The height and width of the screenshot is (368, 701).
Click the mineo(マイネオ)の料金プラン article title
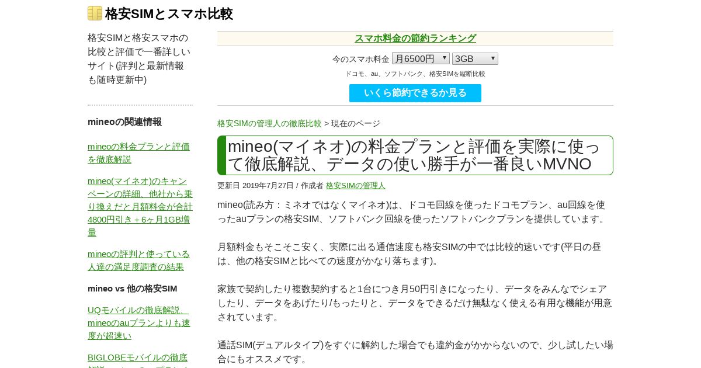(415, 155)
